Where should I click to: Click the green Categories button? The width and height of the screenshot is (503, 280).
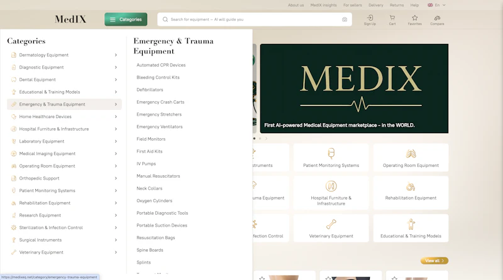coord(126,19)
